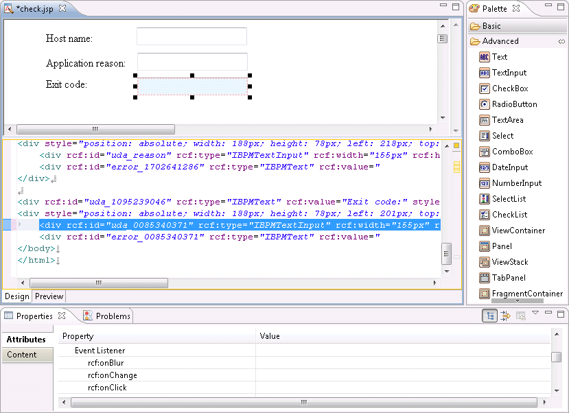Image resolution: width=569 pixels, height=413 pixels.
Task: Click the </body> closing tag line
Action: [x=36, y=248]
